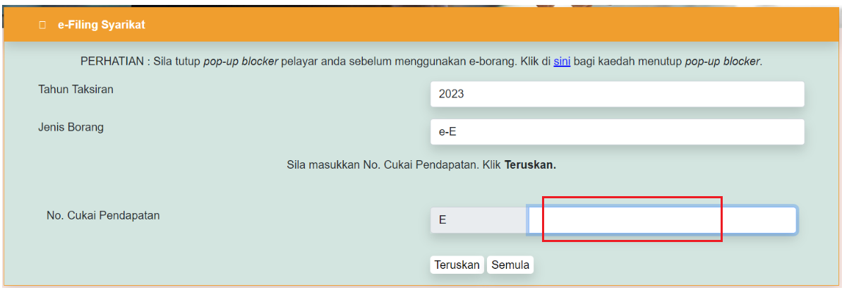This screenshot has width=842, height=290.
Task: Click the bold "Teruskan." in the instruction sentence
Action: [530, 166]
